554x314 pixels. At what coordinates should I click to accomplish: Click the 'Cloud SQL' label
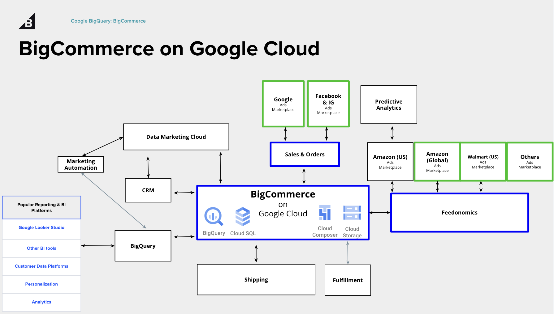[243, 234]
